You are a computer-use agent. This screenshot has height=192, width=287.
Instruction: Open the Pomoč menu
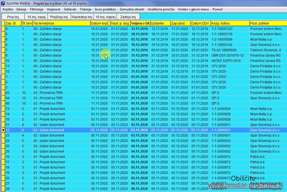click(x=218, y=9)
